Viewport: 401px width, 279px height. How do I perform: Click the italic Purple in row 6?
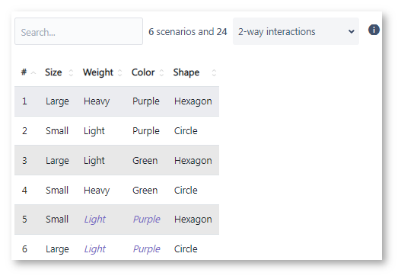pos(147,249)
